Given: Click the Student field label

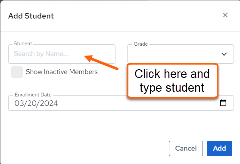Looking at the screenshot, I should [23, 43].
